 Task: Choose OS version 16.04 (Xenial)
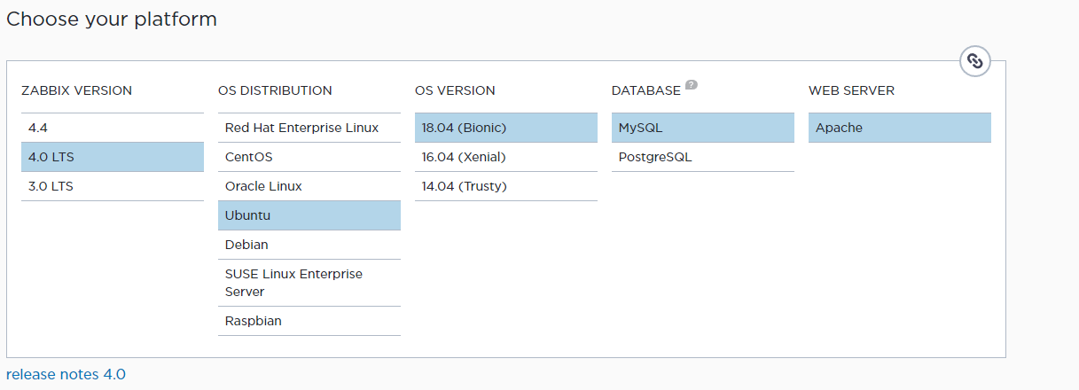coord(505,157)
